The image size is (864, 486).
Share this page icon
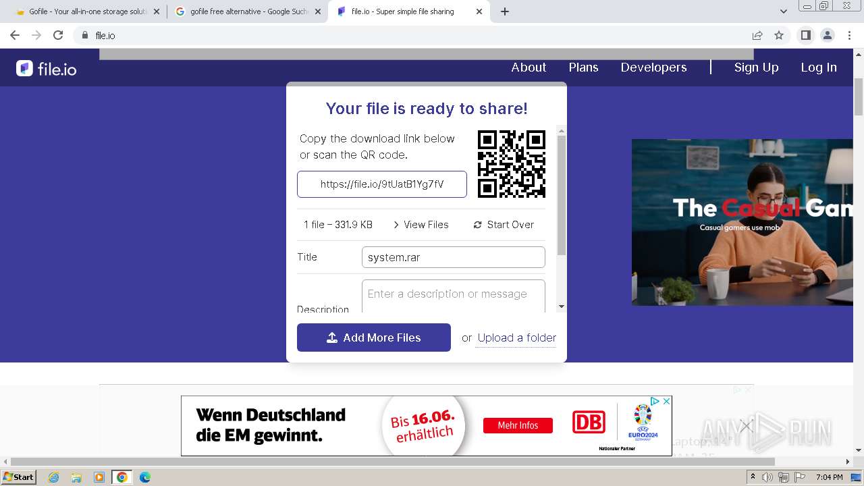click(757, 35)
